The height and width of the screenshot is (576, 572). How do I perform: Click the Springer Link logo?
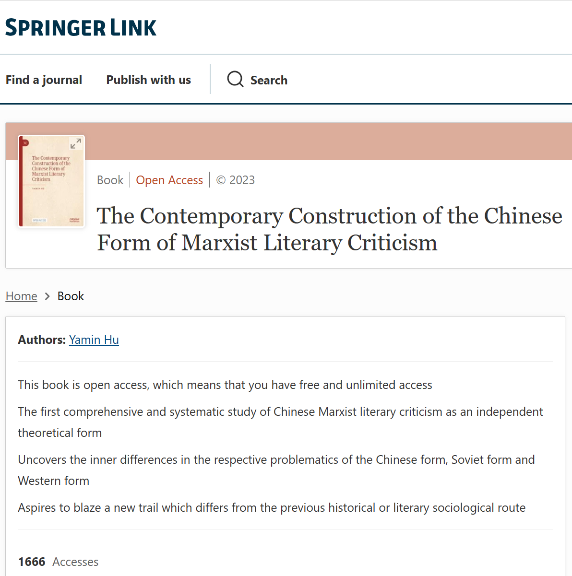pyautogui.click(x=81, y=28)
